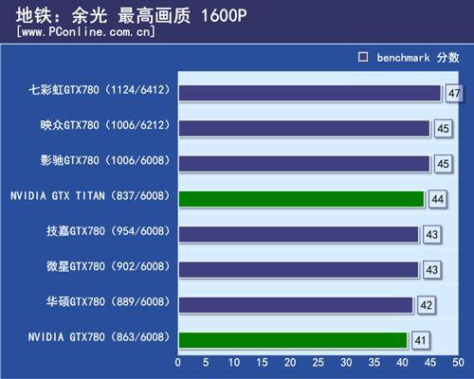
Task: Click the label 七彩虹GTX780 (1124/6412)
Action: (100, 90)
